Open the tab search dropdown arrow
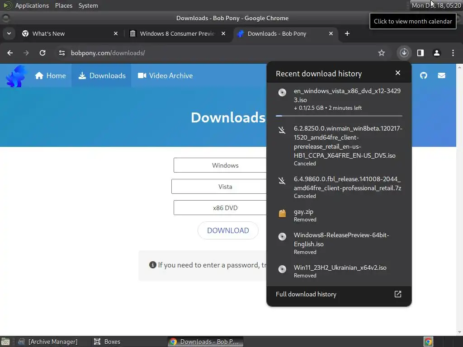 [9, 33]
